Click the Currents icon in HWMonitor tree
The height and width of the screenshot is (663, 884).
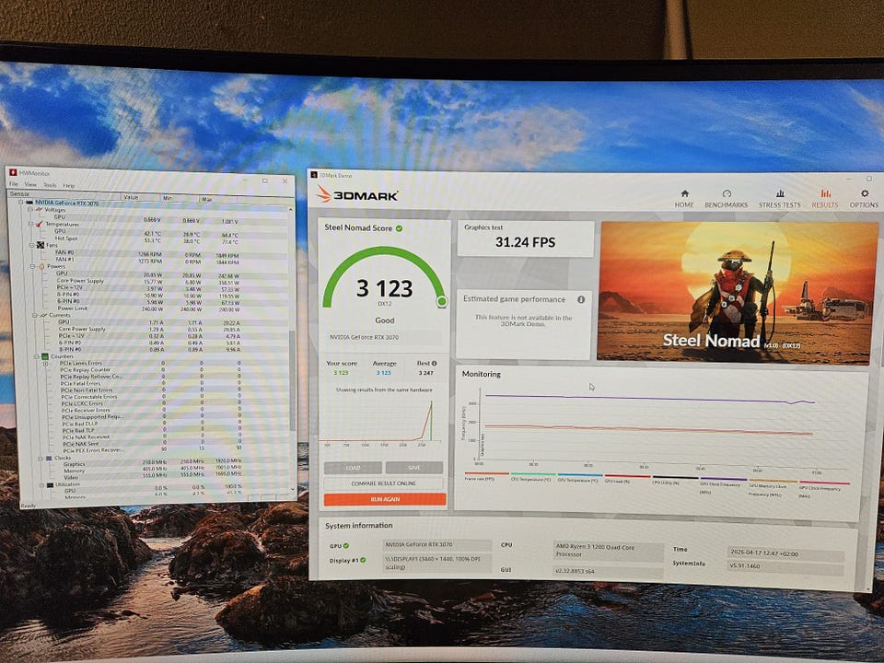click(43, 315)
